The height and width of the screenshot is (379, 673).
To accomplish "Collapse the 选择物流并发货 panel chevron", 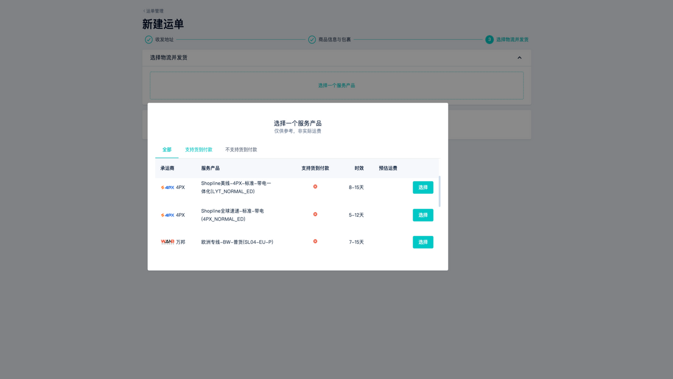I will pyautogui.click(x=519, y=58).
